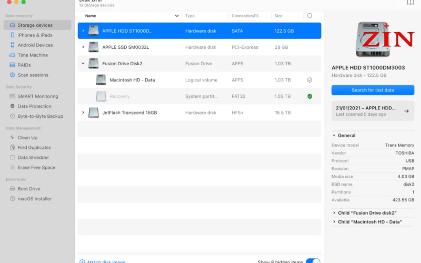Viewport: 421px width, 263px height.
Task: Select iPhones & iPads in sidebar
Action: [x=35, y=35]
